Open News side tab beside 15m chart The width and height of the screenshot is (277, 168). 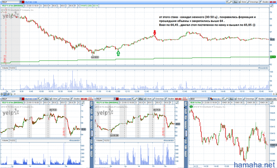(186, 154)
